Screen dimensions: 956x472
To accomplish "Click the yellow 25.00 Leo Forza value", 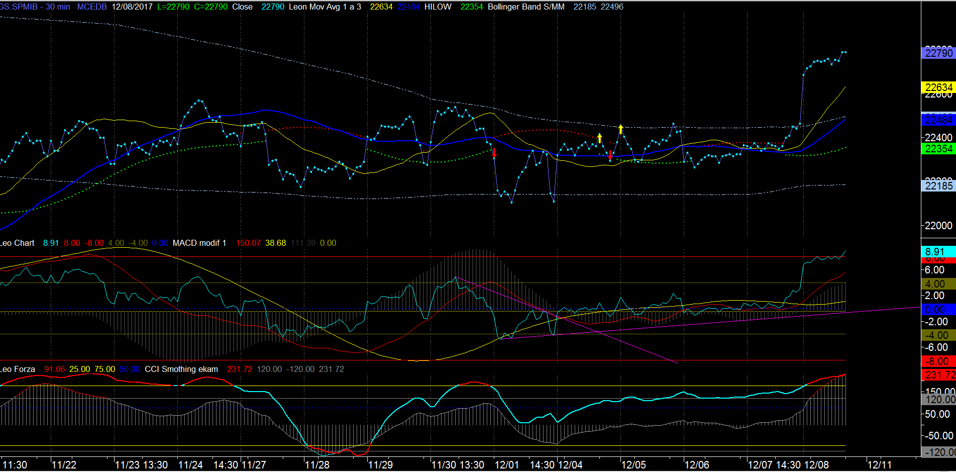I will point(79,369).
